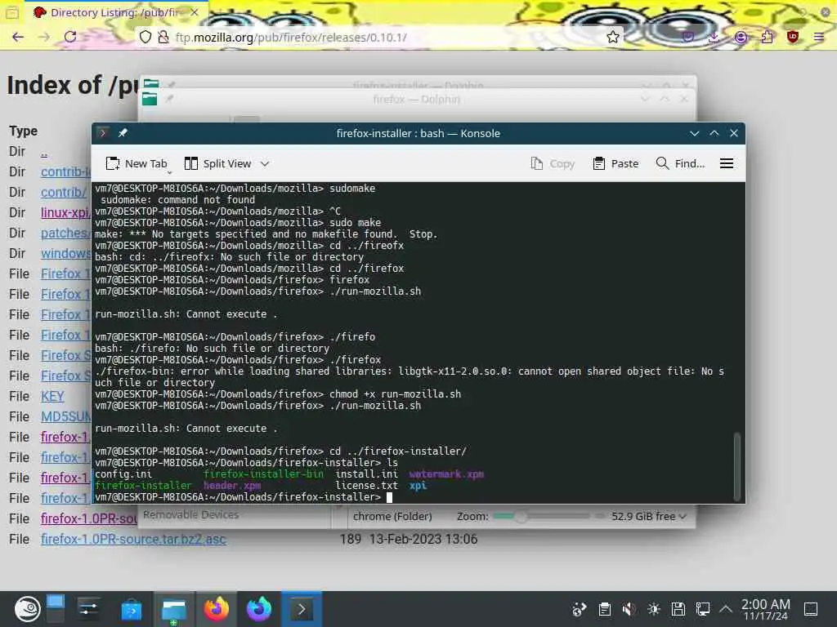Click the pager desktop switcher icon
Screen dimensions: 837x627
[x=55, y=609]
